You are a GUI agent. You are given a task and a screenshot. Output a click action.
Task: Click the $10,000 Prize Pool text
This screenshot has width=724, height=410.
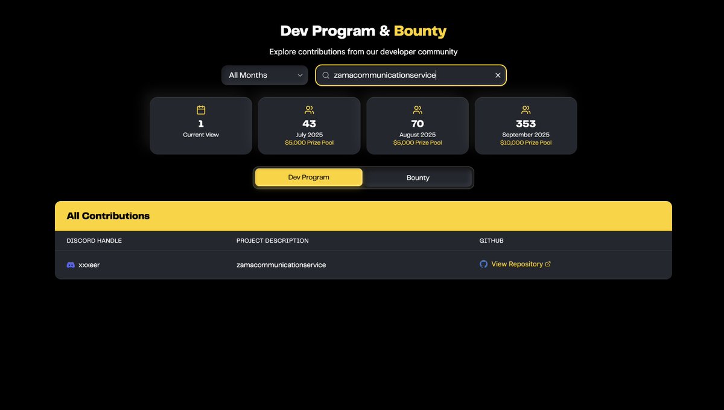click(x=526, y=143)
